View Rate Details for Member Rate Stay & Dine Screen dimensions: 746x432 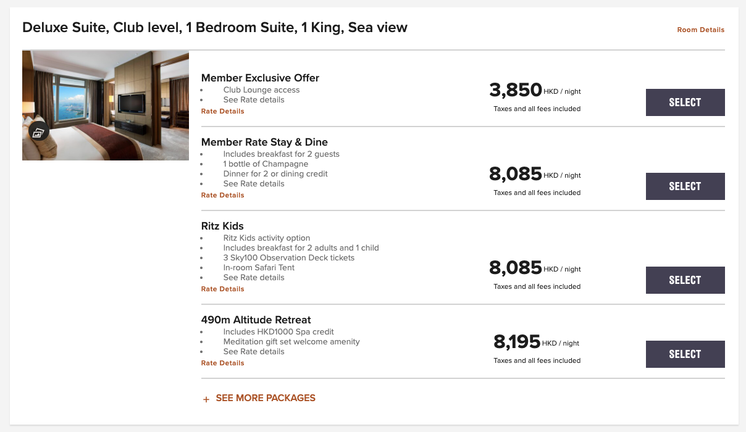pyautogui.click(x=222, y=195)
